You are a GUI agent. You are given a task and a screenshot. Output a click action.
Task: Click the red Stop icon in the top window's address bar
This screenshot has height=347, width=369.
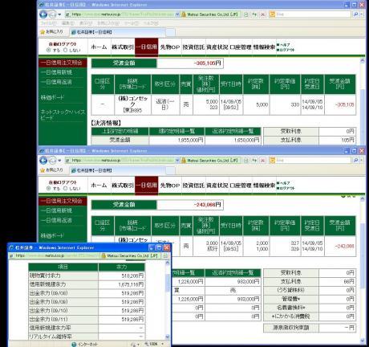[x=263, y=14]
